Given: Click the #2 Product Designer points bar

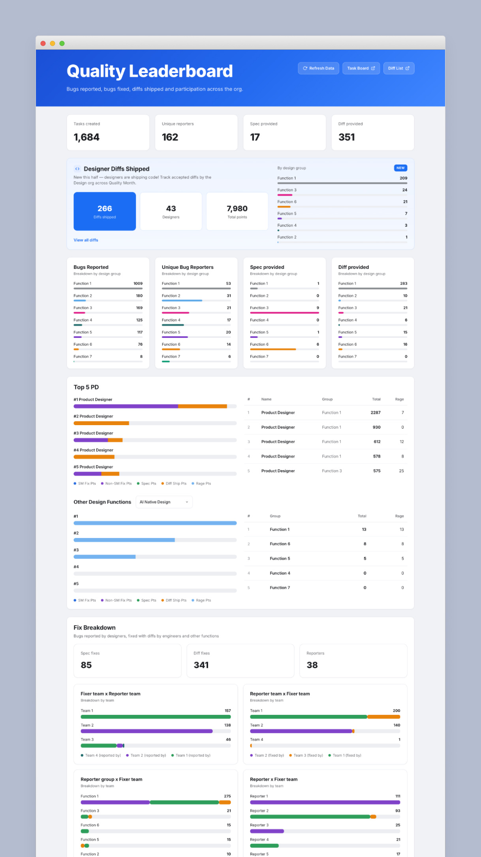Looking at the screenshot, I should (x=155, y=423).
